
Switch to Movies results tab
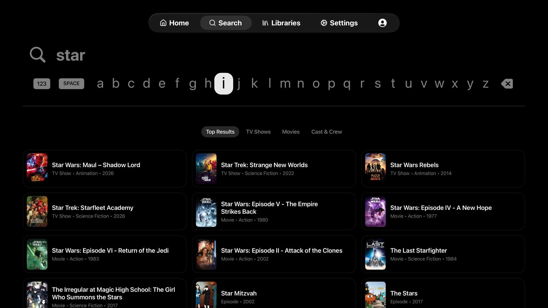291,132
